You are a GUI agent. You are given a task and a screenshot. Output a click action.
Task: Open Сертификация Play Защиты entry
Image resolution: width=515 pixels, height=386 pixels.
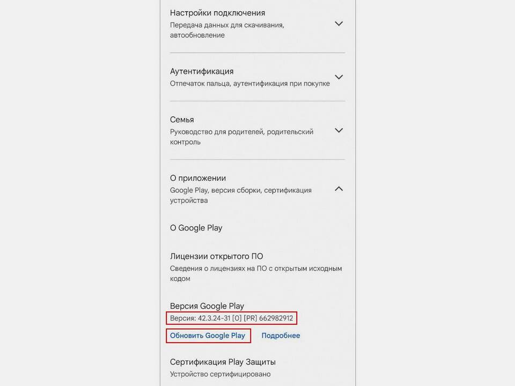(223, 362)
